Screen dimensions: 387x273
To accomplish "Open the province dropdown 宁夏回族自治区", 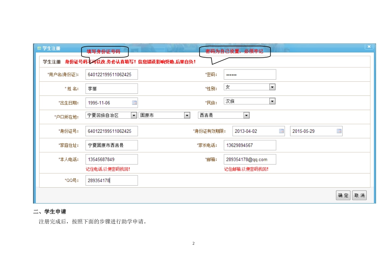I will point(111,115).
